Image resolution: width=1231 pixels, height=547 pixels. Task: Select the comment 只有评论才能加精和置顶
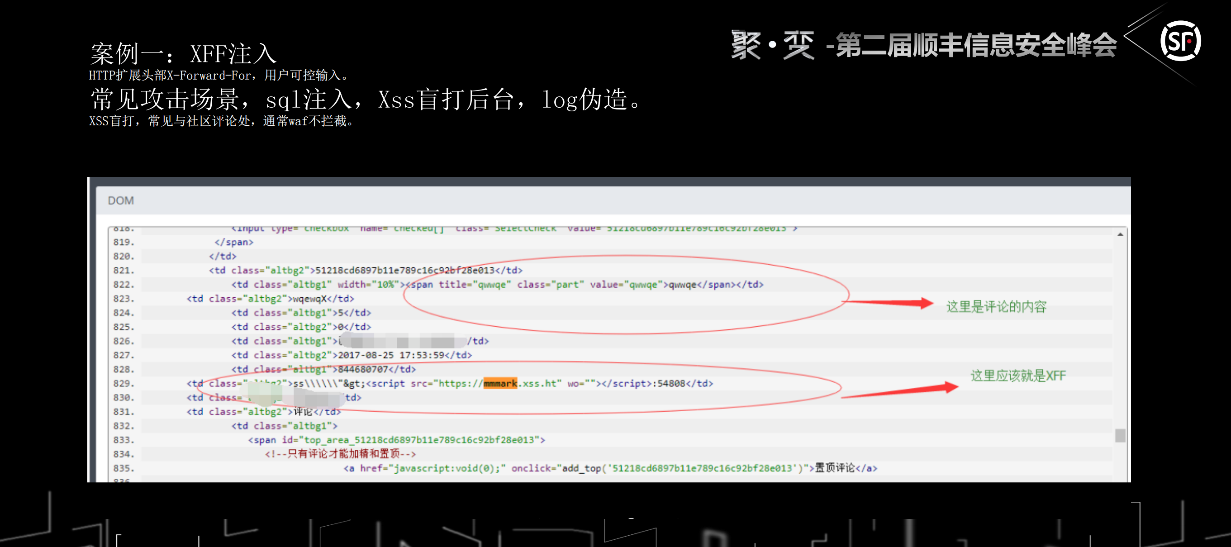341,454
